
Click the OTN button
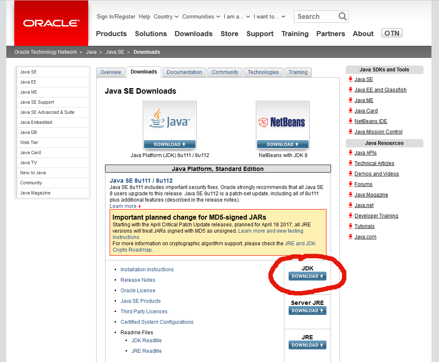click(392, 32)
